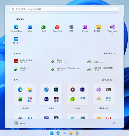This screenshot has width=129, height=136.
Task: Open the ビュー: カテゴリ view dropdown
Action: point(108,80)
